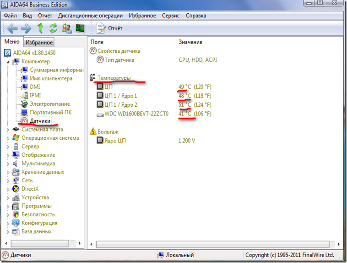
Task: Click the Конфигурация icon in tree
Action: click(x=16, y=223)
